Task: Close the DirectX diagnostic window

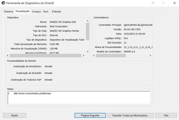Action: 174,3
